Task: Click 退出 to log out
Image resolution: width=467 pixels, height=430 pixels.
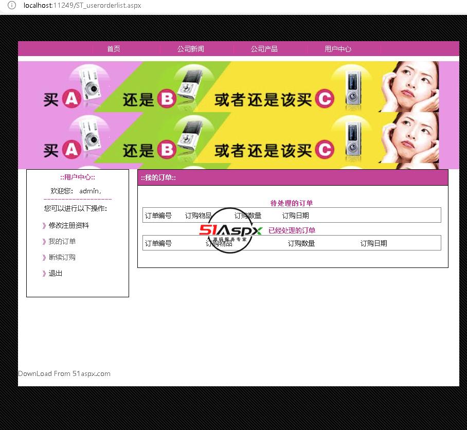Action: [x=56, y=273]
